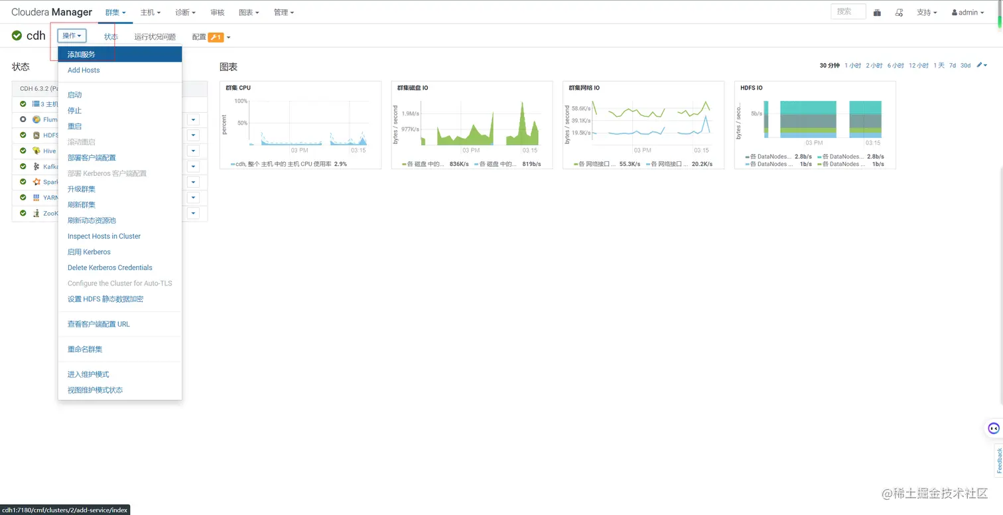Select 设置 HDFS 静态数据加密 entry
The height and width of the screenshot is (515, 1003).
click(120, 299)
